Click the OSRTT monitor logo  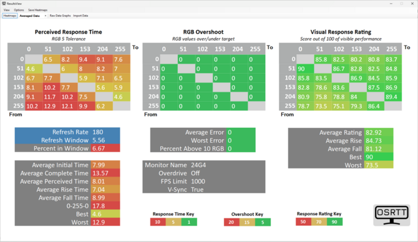[392, 215]
